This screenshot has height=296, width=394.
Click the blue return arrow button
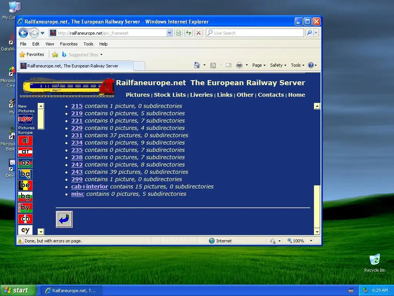(64, 219)
